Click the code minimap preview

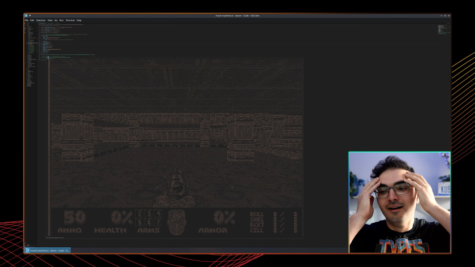click(x=443, y=29)
